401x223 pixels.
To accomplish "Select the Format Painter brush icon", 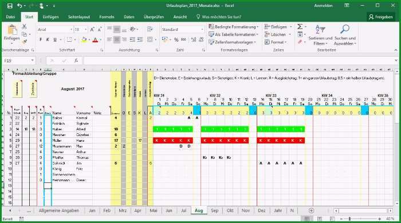I will [25, 42].
